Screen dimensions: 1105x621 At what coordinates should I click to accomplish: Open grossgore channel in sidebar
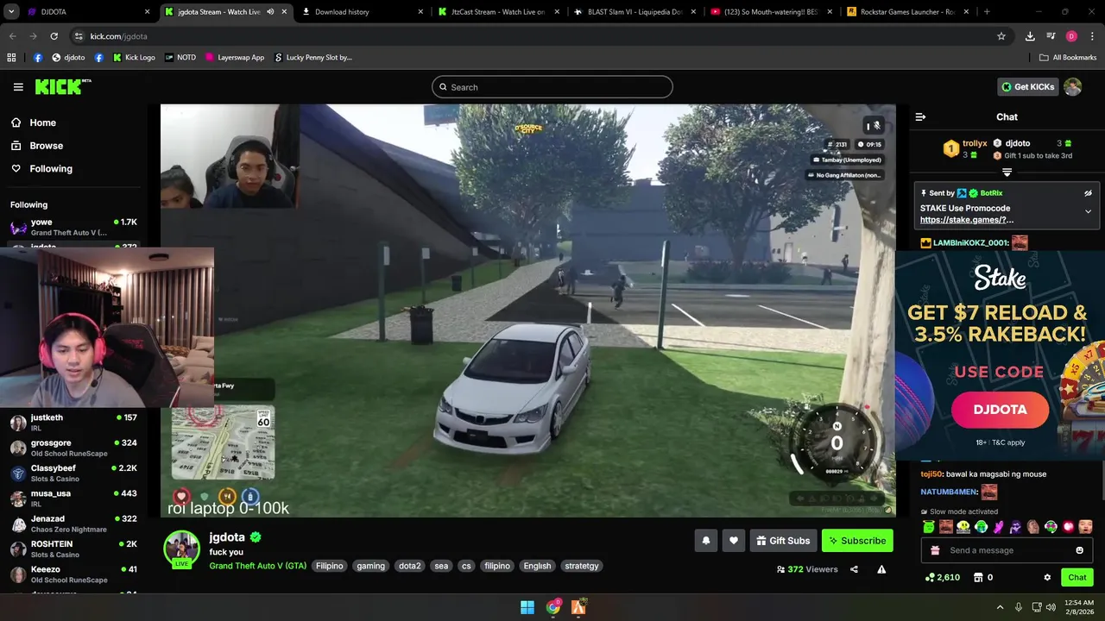point(73,448)
